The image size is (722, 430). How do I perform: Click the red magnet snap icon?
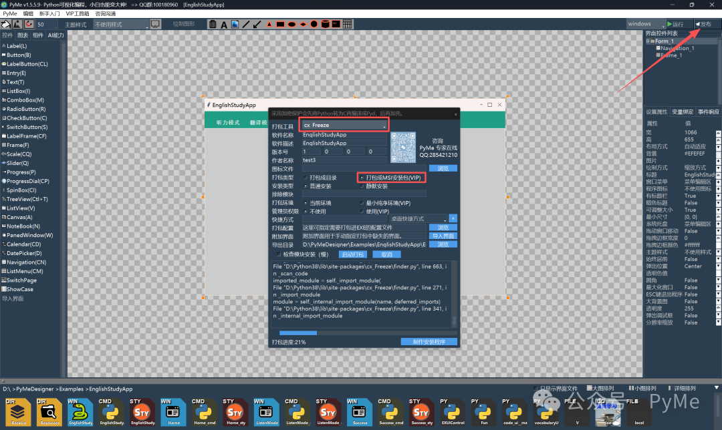coord(29,24)
